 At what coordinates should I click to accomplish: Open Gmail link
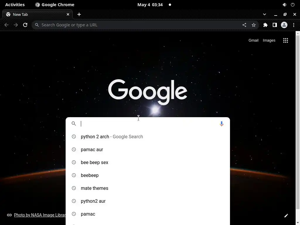253,40
